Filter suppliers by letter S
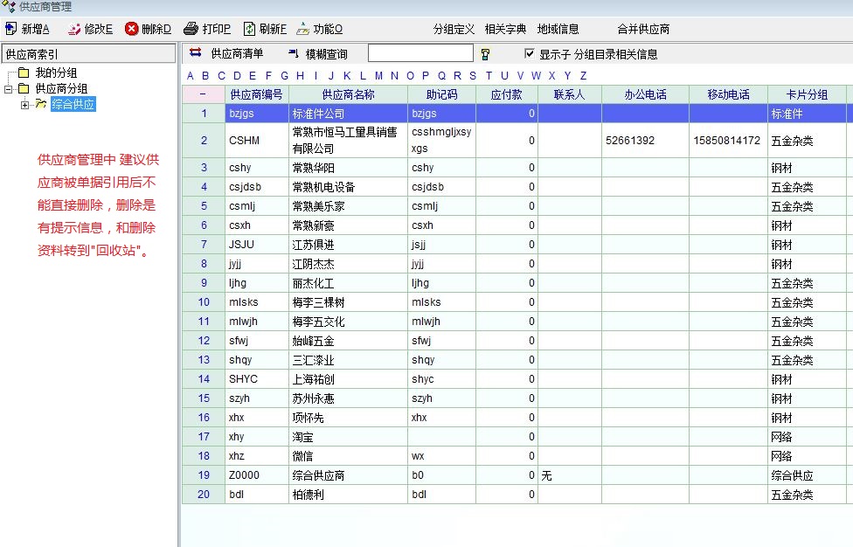Viewport: 853px width, 547px height. coord(473,76)
